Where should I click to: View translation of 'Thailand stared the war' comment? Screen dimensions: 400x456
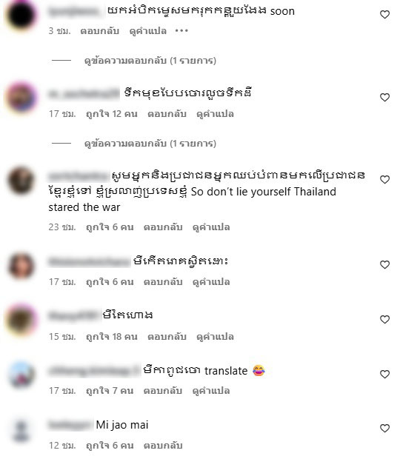pos(211,227)
